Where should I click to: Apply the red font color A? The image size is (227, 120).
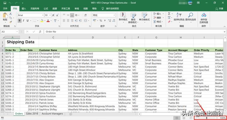(48, 21)
